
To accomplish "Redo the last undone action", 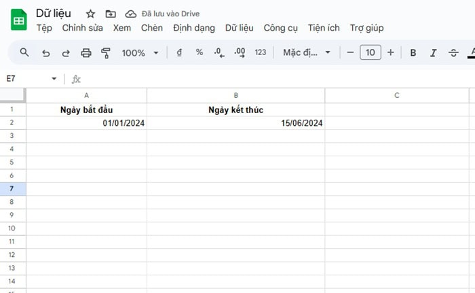I will [66, 52].
